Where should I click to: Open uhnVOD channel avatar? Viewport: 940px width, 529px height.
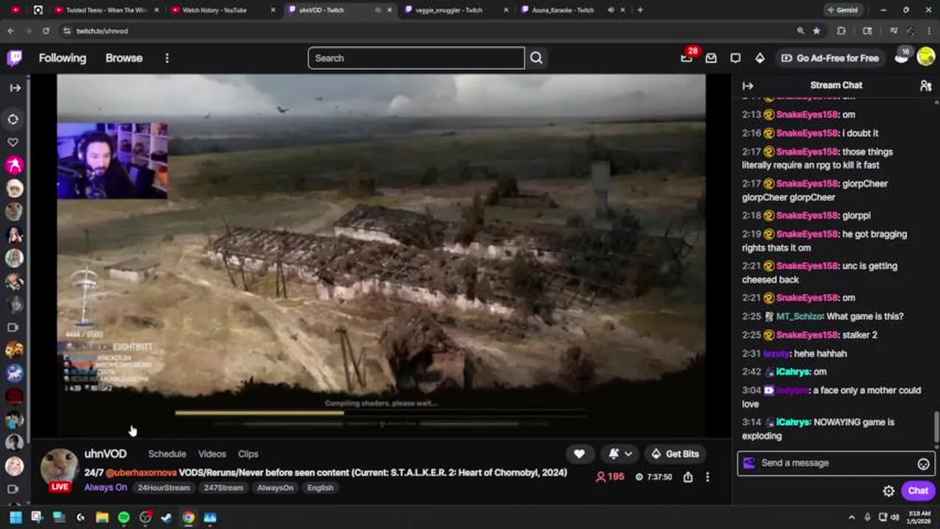pyautogui.click(x=60, y=467)
